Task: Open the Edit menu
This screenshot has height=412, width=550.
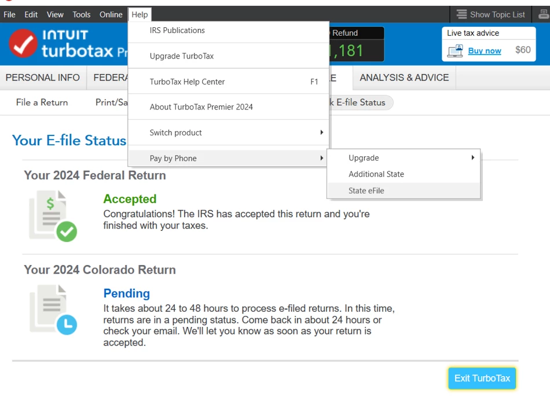Action: [x=31, y=14]
